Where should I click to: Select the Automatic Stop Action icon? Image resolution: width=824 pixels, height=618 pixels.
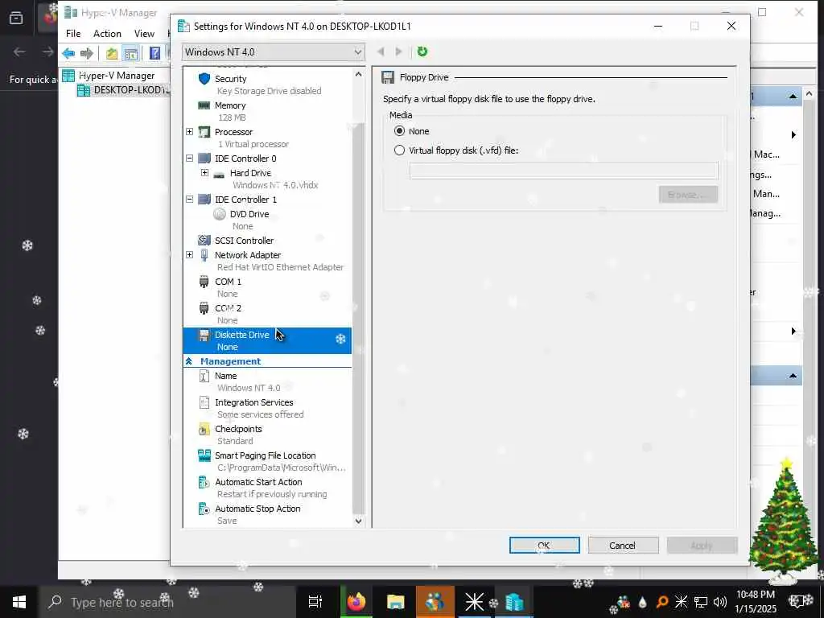204,509
